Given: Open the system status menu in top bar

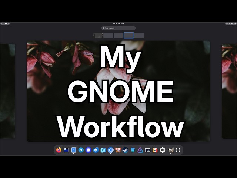Looking at the screenshot, I should coord(231,24).
